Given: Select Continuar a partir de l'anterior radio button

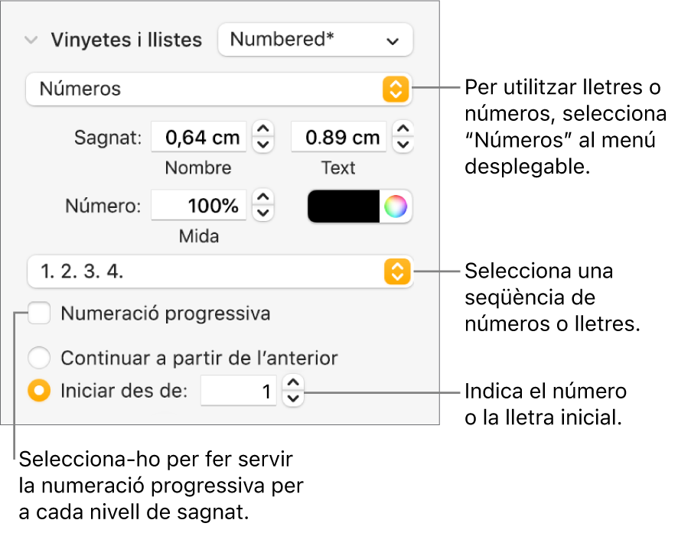Looking at the screenshot, I should (x=39, y=358).
